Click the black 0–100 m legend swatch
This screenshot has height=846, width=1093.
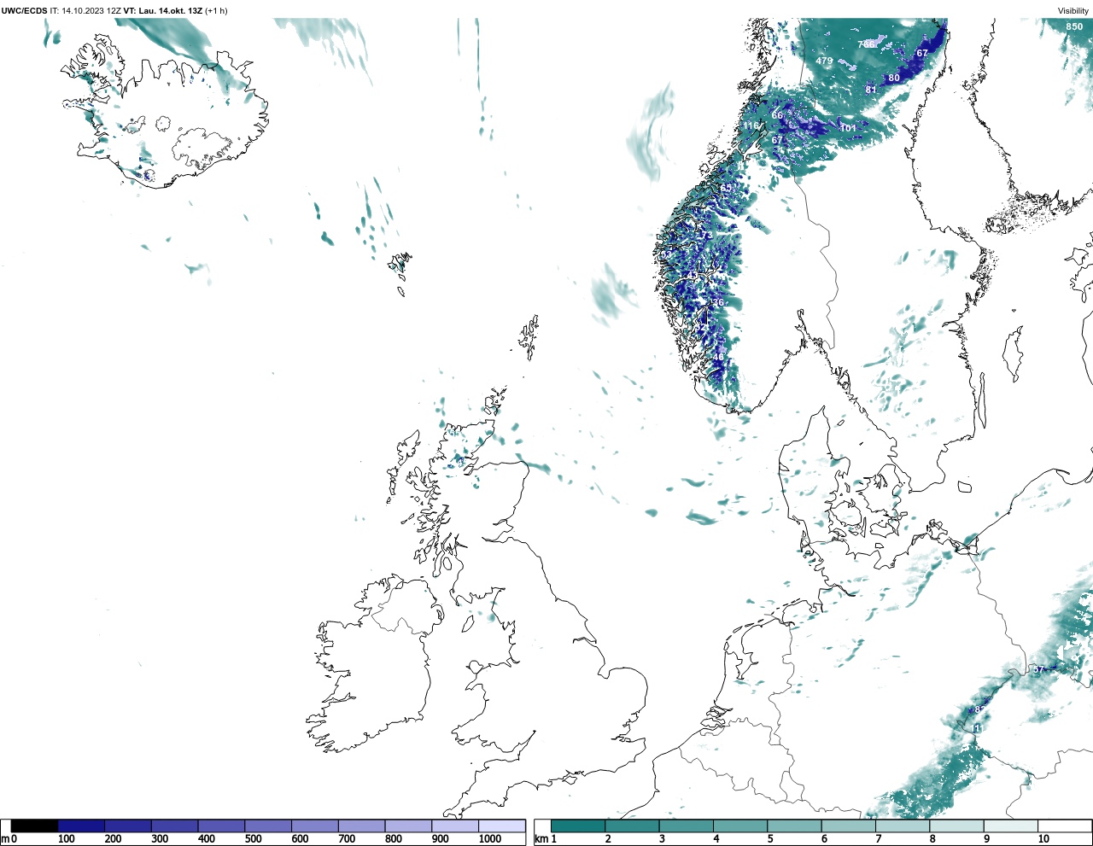pos(34,826)
